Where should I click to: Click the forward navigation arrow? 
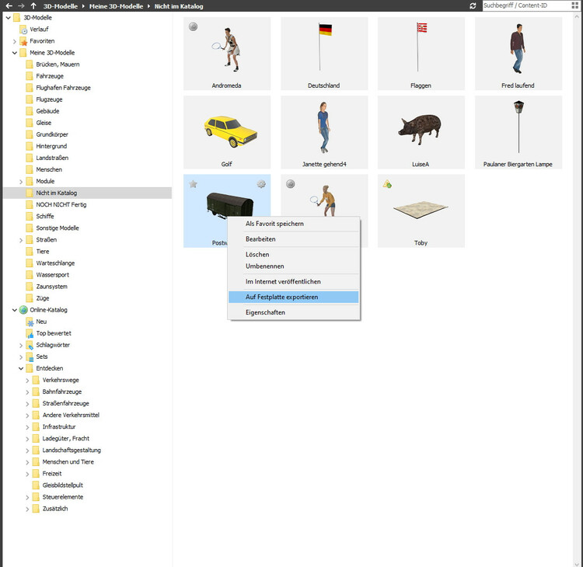[x=21, y=6]
